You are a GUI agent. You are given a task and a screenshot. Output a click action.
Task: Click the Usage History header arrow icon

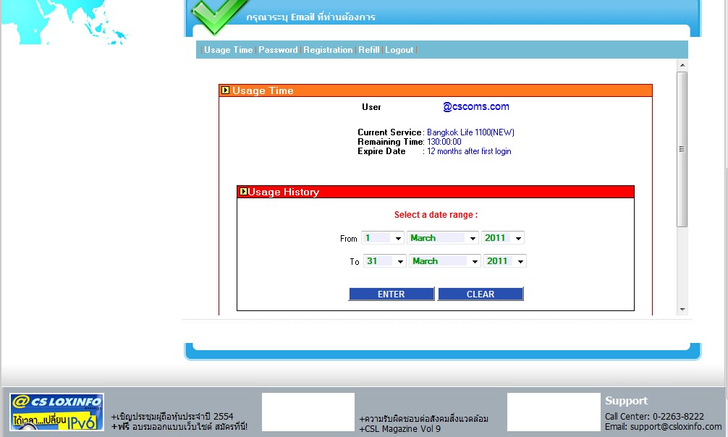[244, 192]
